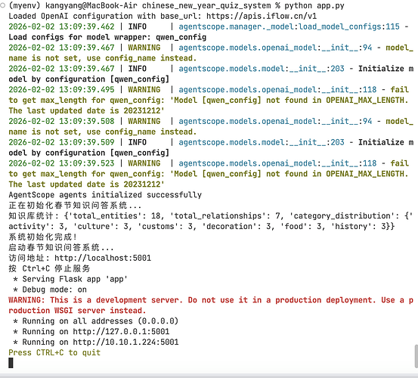The width and height of the screenshot is (418, 378).
Task: Click the first openai_model:__init__:94 reference
Action: click(275, 48)
